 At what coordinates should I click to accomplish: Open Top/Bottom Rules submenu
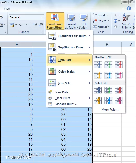69,47
